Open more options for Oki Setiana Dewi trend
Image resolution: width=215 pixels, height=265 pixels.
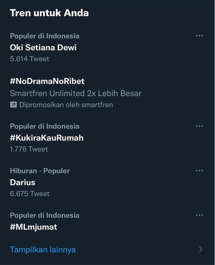click(x=199, y=36)
